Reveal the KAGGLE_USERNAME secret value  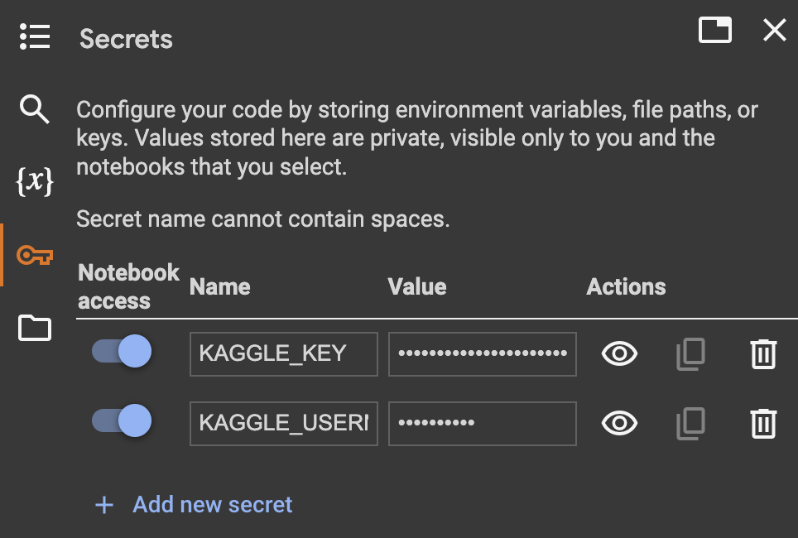click(619, 424)
